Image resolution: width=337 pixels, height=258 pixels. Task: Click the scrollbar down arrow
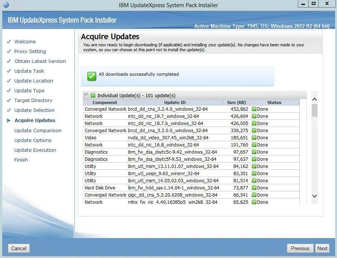click(314, 196)
